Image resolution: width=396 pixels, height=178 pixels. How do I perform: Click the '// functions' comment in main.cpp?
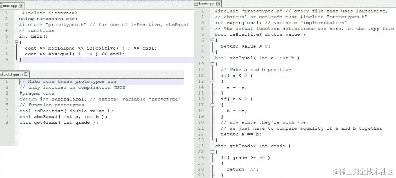[37, 30]
